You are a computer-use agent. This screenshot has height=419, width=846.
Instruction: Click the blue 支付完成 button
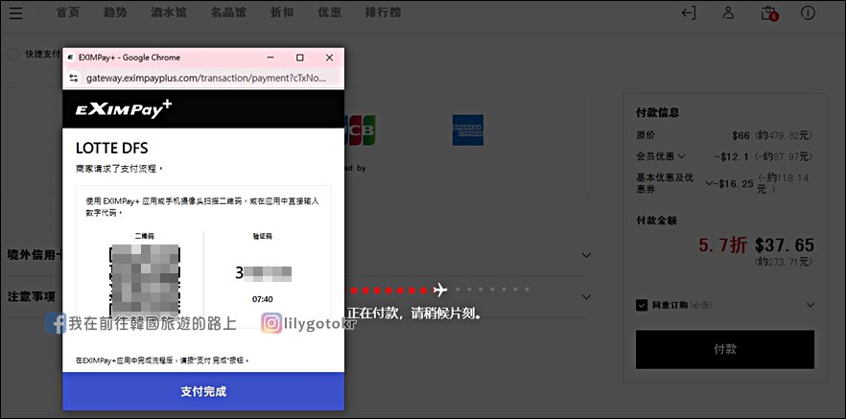[203, 391]
